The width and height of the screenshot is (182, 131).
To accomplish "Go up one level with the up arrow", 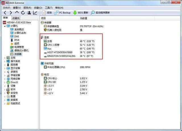I will [x=17, y=12].
